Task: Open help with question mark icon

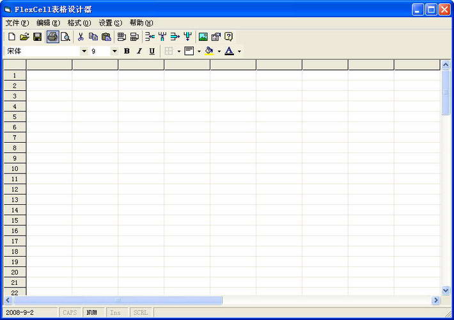Action: [229, 37]
